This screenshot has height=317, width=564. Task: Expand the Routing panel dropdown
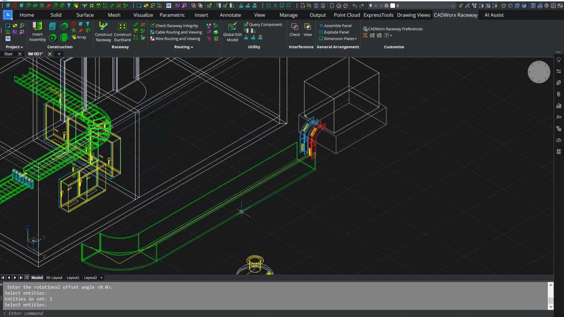click(x=183, y=47)
